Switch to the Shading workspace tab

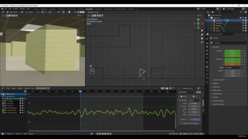point(81,9)
